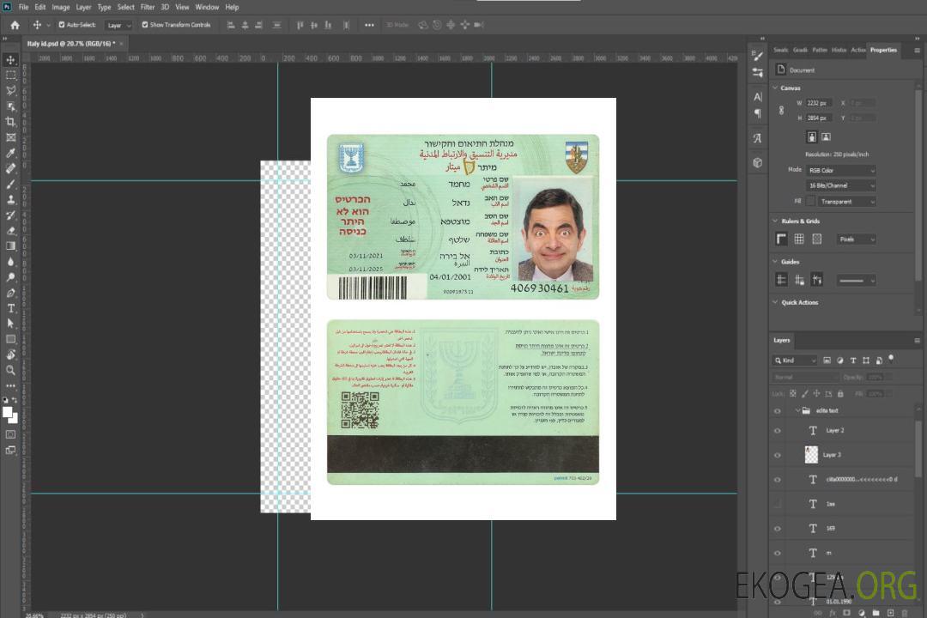
Task: Change screen mode icon
Action: tap(10, 450)
